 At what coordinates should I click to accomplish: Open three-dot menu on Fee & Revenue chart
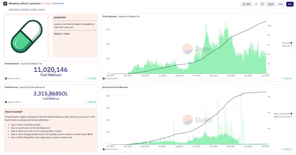[x=282, y=149]
